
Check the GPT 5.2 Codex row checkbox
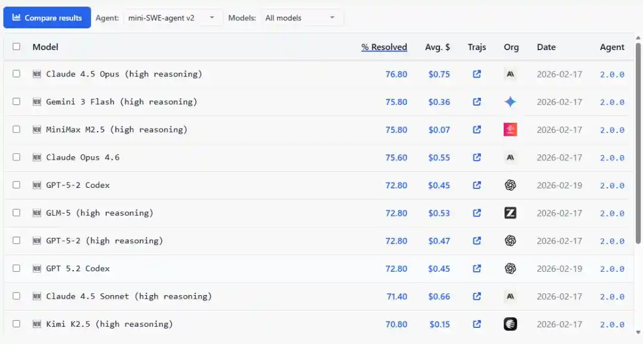pyautogui.click(x=17, y=268)
